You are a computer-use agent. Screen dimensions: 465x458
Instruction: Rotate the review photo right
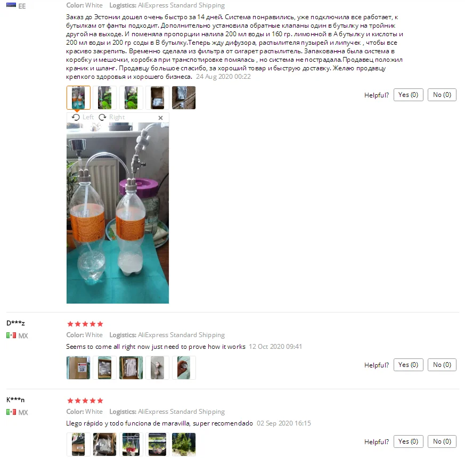point(112,117)
